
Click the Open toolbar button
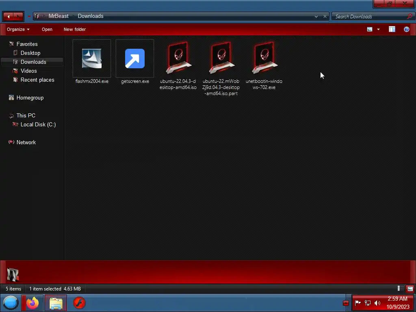click(x=47, y=29)
